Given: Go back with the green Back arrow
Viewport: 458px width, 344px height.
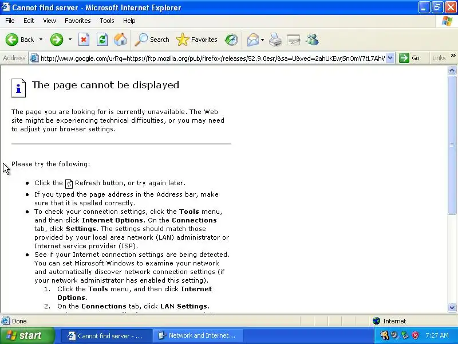Looking at the screenshot, I should point(11,40).
